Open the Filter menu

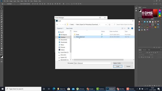(26, 1)
